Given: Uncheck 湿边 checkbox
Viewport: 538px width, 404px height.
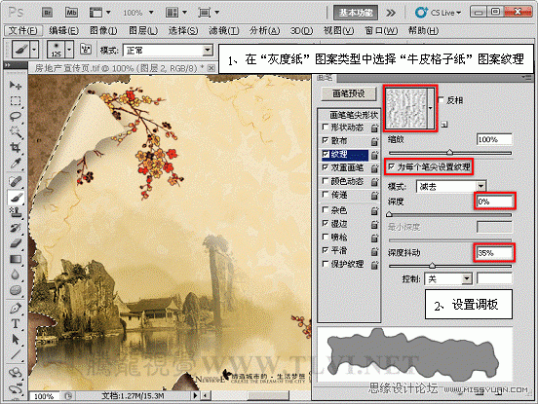Looking at the screenshot, I should point(326,223).
